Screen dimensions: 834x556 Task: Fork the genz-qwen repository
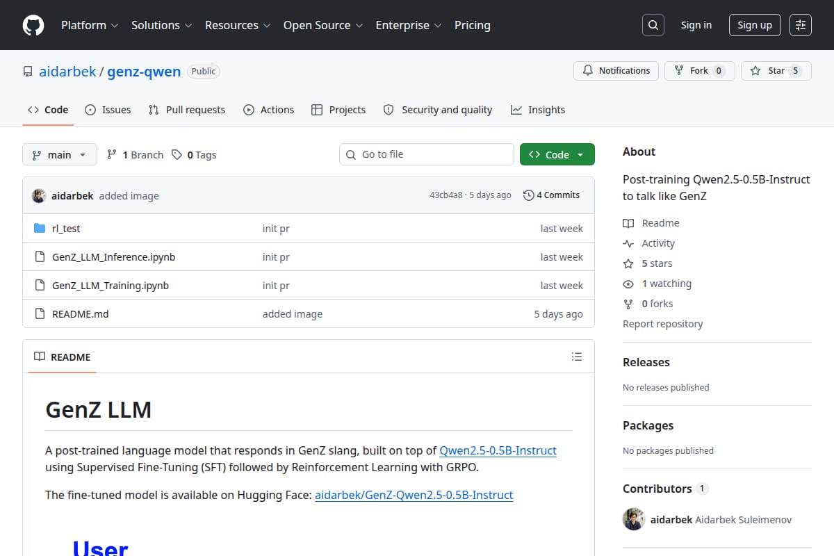coord(699,71)
